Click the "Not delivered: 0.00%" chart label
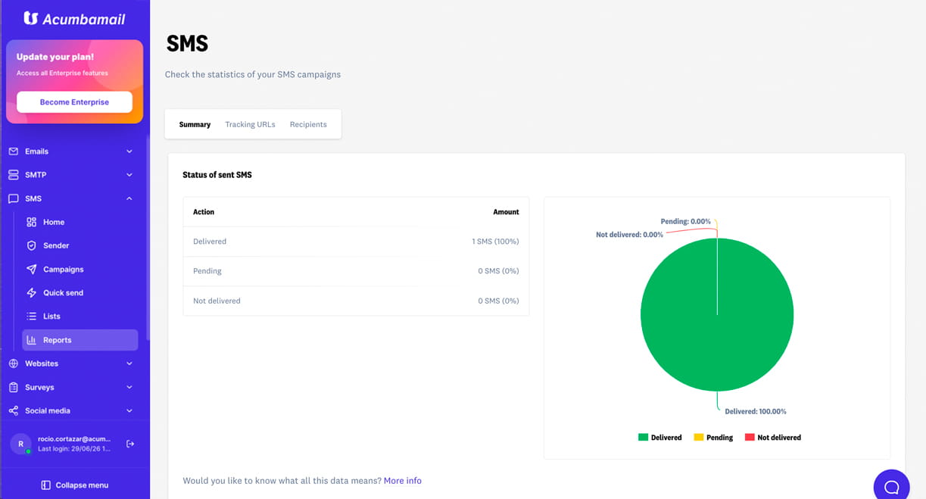 [x=629, y=235]
